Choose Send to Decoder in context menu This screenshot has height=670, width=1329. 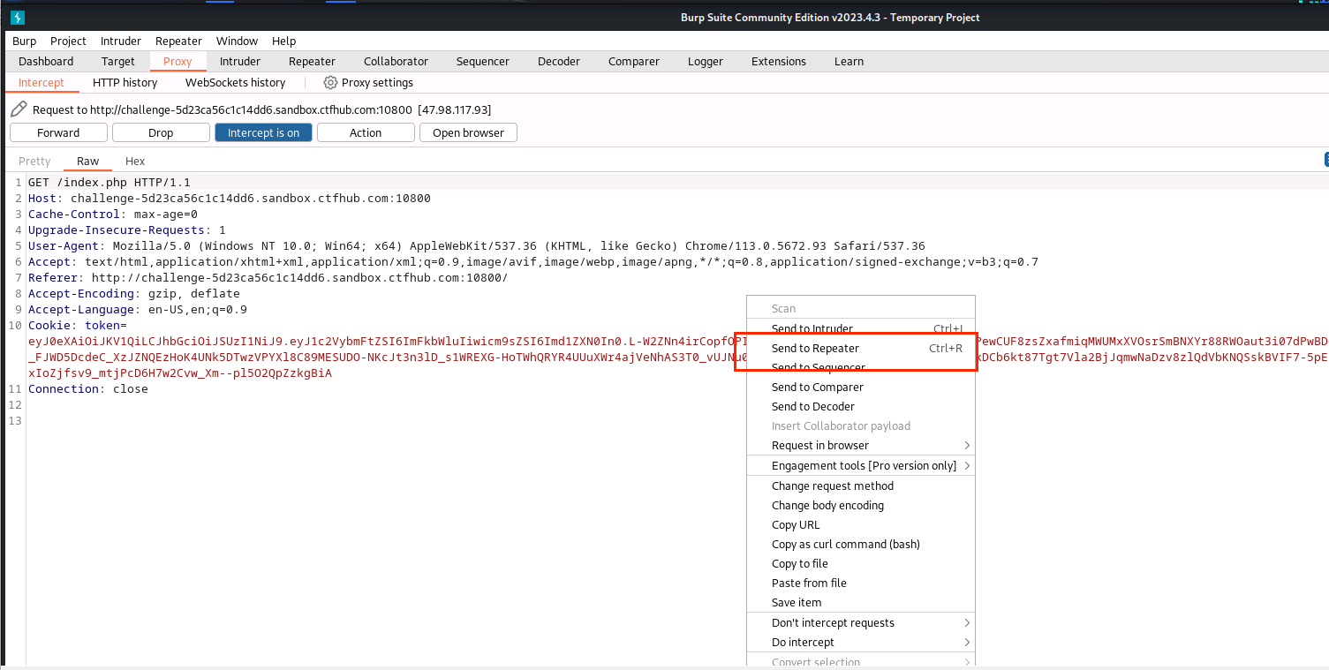tap(861, 406)
